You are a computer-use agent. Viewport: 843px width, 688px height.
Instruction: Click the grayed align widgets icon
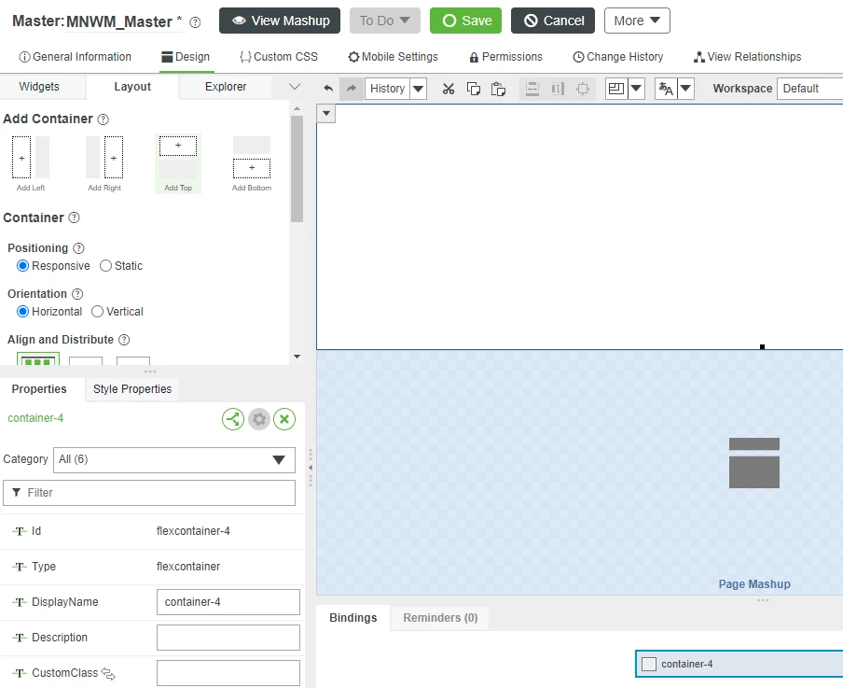[532, 89]
